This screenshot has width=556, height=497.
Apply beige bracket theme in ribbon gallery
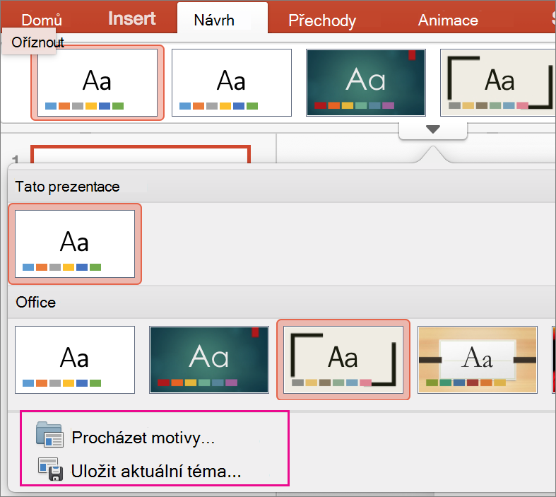[x=497, y=83]
